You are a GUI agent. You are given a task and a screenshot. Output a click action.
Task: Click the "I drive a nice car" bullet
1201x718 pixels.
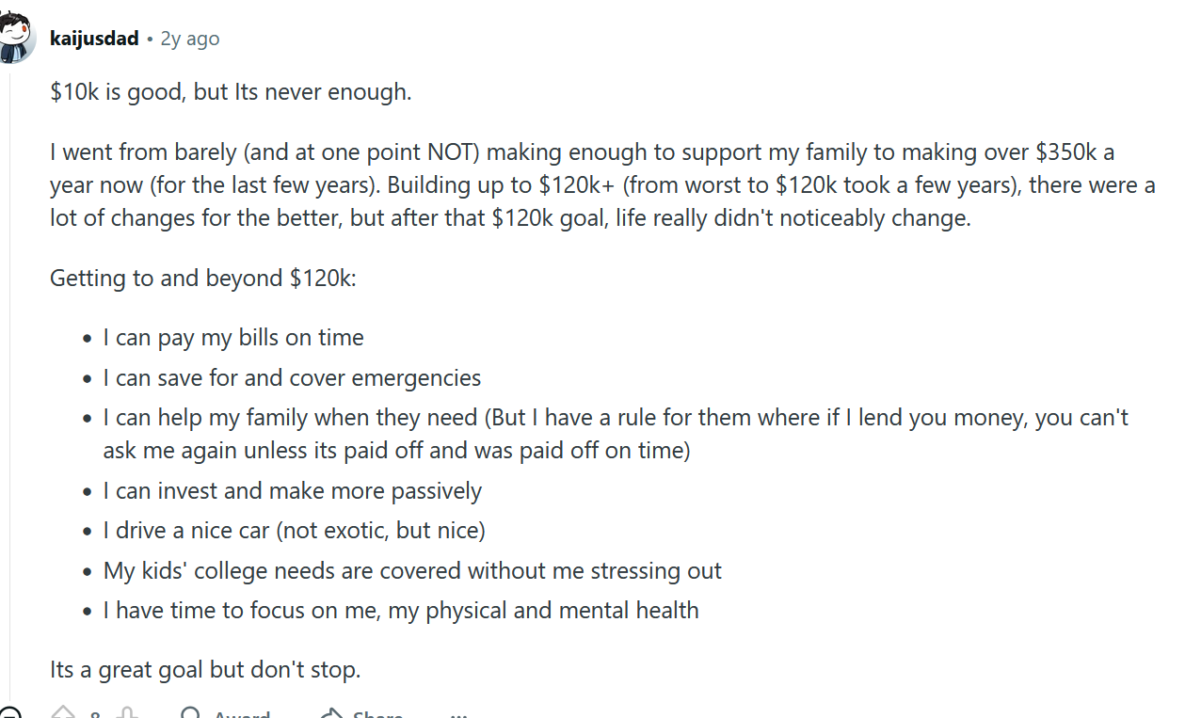(x=294, y=531)
